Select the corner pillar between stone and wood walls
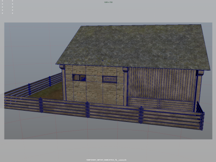216x162 pixels. tap(126, 86)
